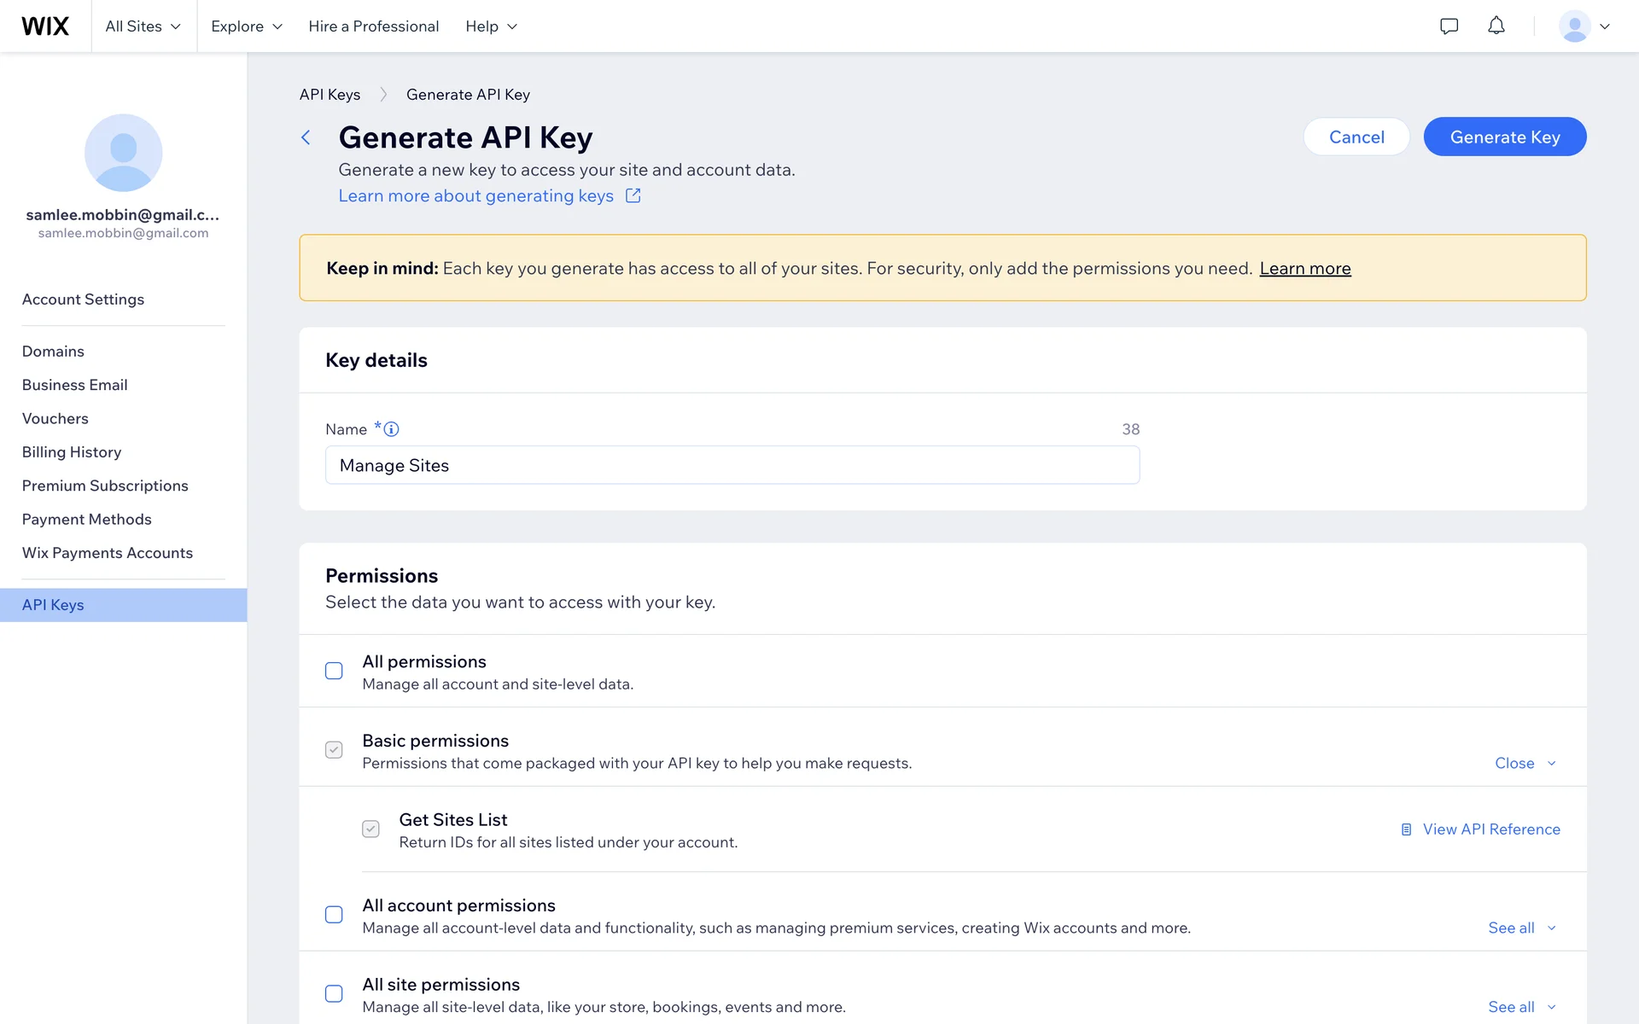Screen dimensions: 1639x1024
Task: Click the back arrow beside Generate API Key
Action: 306,137
